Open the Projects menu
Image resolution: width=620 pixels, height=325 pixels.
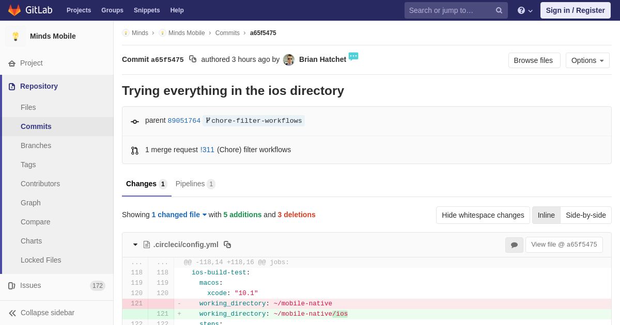pyautogui.click(x=79, y=10)
